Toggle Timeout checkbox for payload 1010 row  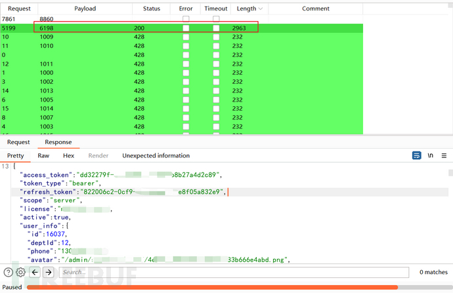click(216, 46)
